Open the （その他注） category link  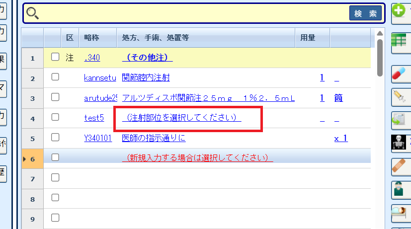pyautogui.click(x=147, y=58)
